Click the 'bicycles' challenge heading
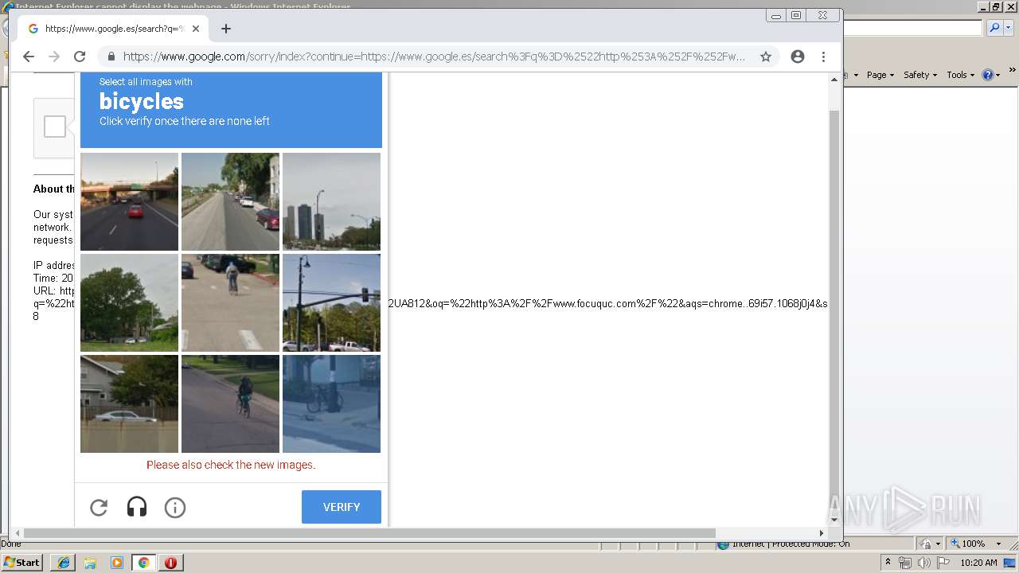This screenshot has height=573, width=1019. 142,101
